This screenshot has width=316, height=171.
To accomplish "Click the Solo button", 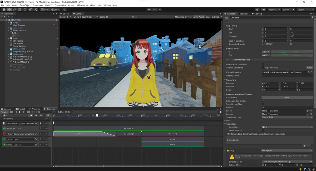I will tap(287, 98).
